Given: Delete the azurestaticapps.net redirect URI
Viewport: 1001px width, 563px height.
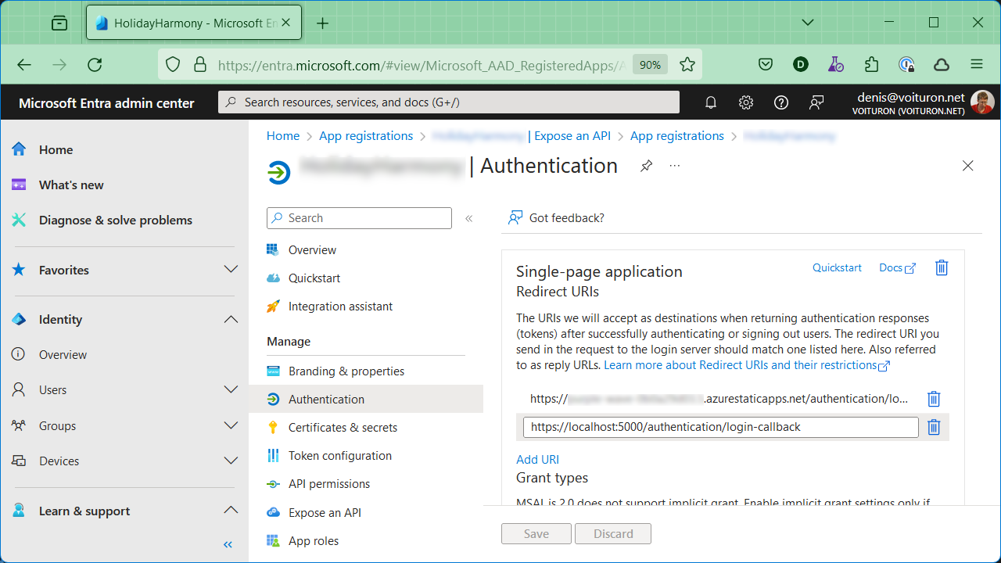Looking at the screenshot, I should click(934, 399).
